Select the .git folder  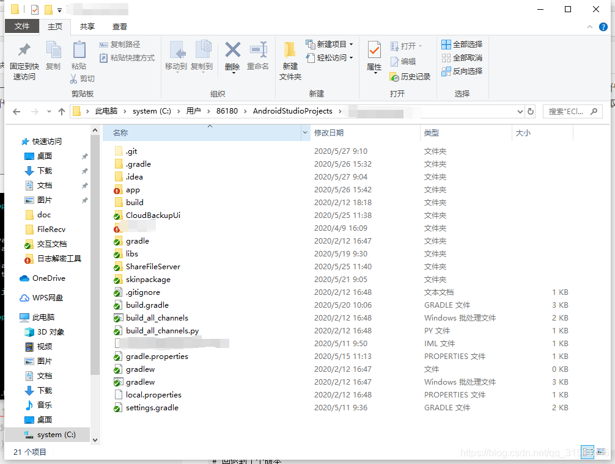131,151
